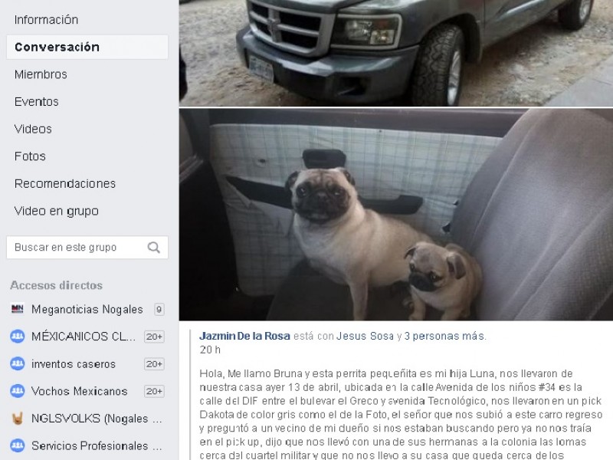613x460 pixels.
Task: Click the Vochos Mexicanos group icon
Action: [x=17, y=391]
